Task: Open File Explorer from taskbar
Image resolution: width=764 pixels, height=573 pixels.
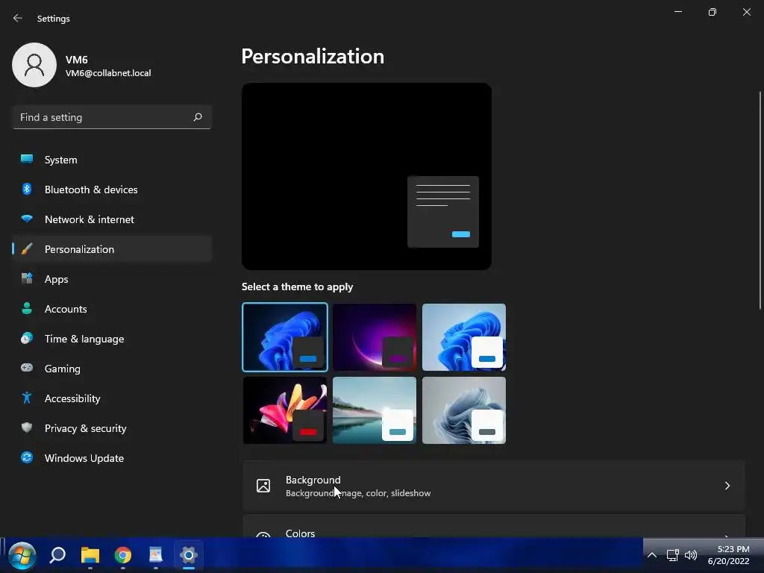Action: [90, 555]
